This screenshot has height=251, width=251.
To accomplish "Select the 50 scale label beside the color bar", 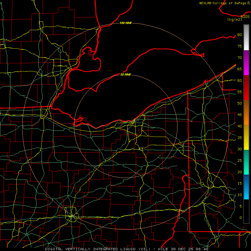I will pyautogui.click(x=240, y=103).
